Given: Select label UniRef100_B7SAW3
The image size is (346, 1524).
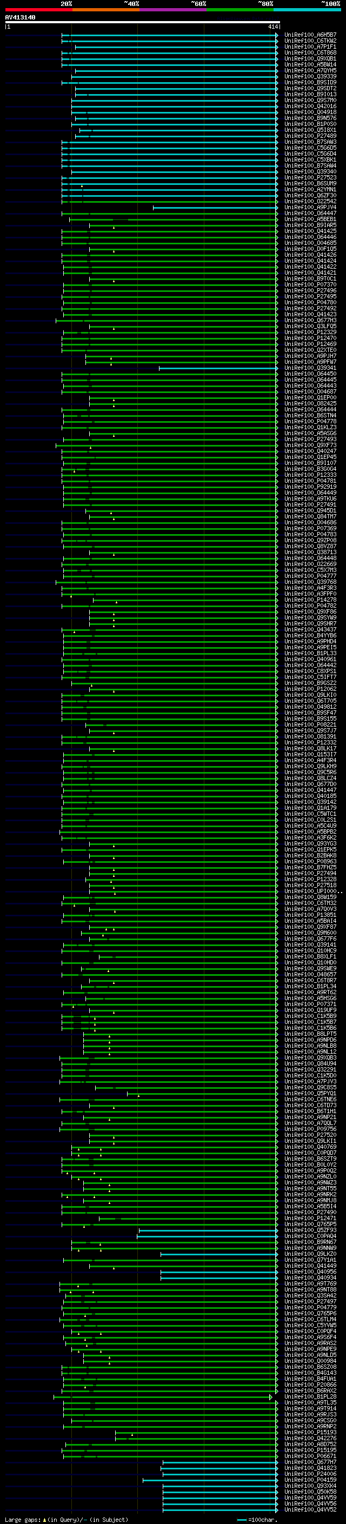Looking at the screenshot, I should pos(310,142).
